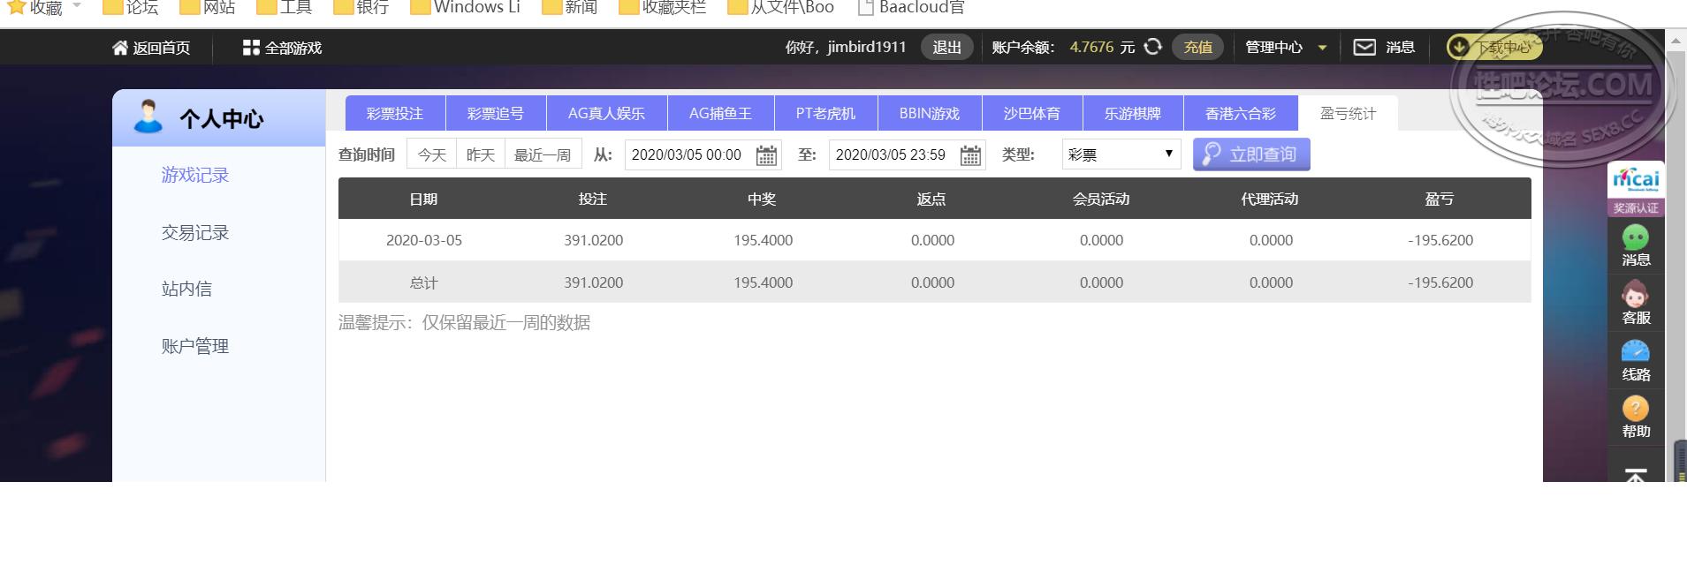Screen dimensions: 1687x572
Task: Refresh account balance with the circular arrow
Action: click(1152, 47)
